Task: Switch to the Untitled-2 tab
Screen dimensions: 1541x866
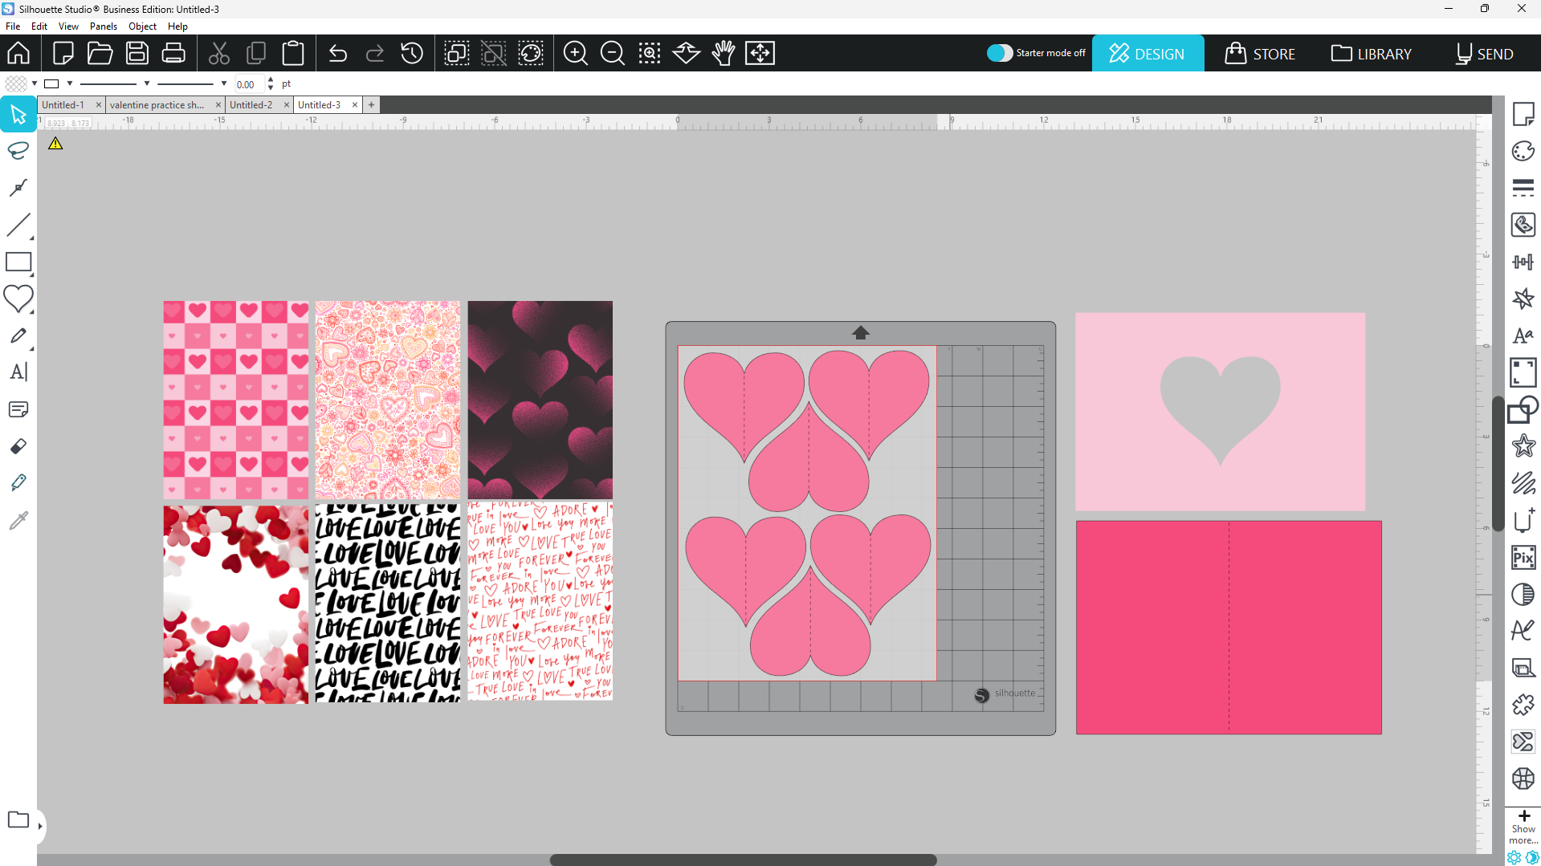Action: pos(251,105)
